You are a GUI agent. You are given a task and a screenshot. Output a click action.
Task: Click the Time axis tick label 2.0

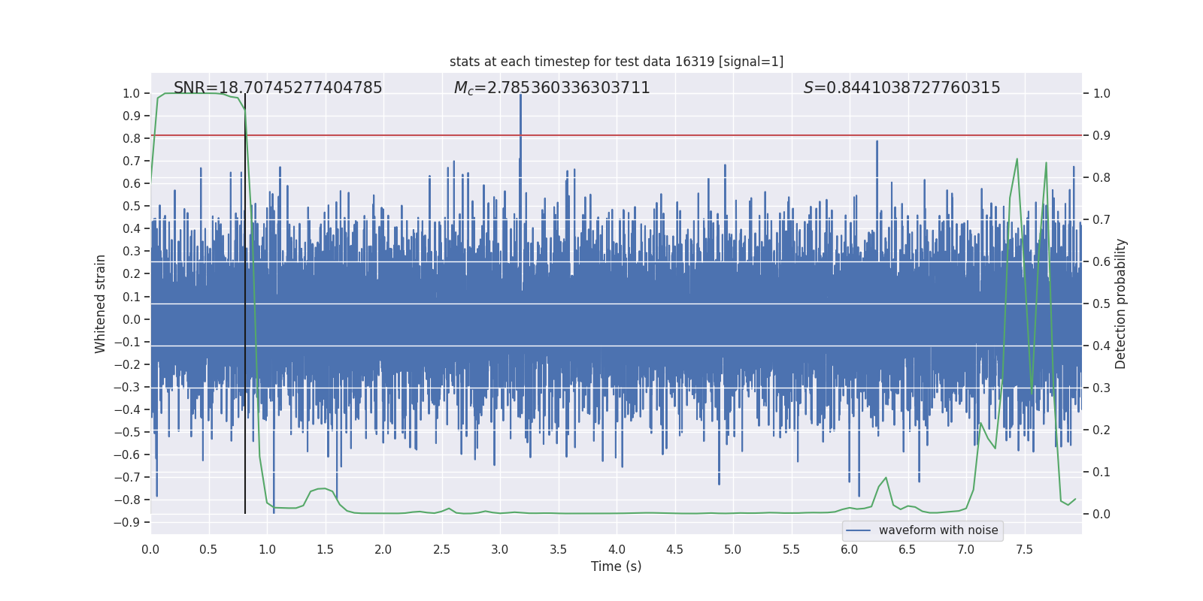point(383,549)
